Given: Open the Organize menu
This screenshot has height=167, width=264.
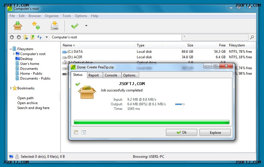Looking at the screenshot, I should pos(51,16).
